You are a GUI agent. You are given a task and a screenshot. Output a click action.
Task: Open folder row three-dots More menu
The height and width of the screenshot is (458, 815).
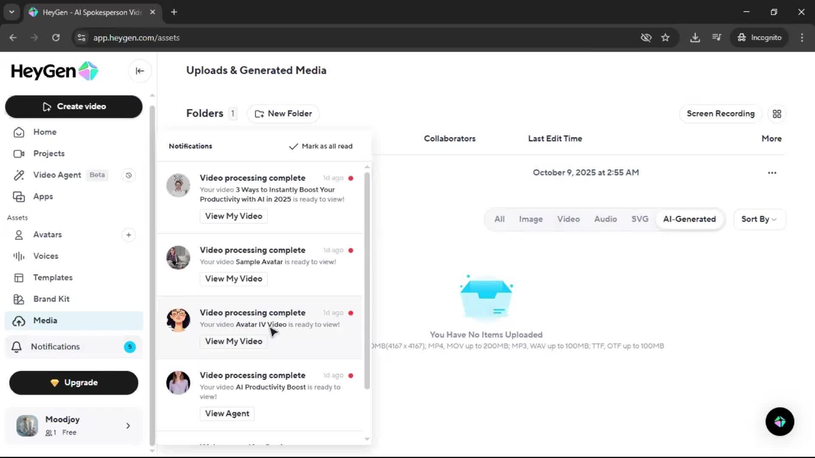point(772,173)
